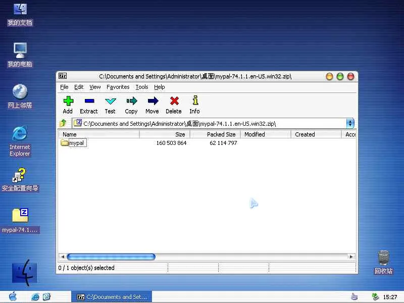Image resolution: width=404 pixels, height=303 pixels.
Task: Click the size value 160 503 864
Action: pyautogui.click(x=171, y=143)
